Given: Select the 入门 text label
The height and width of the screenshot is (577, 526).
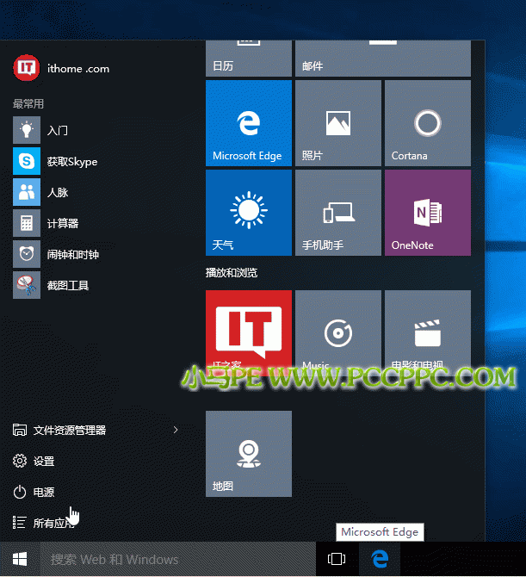Looking at the screenshot, I should pos(58,130).
